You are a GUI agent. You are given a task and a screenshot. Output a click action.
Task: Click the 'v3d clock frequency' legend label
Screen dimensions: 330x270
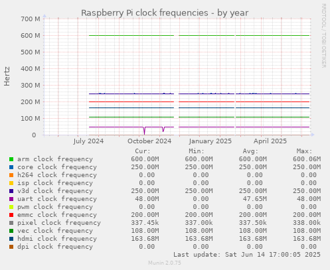coord(55,191)
